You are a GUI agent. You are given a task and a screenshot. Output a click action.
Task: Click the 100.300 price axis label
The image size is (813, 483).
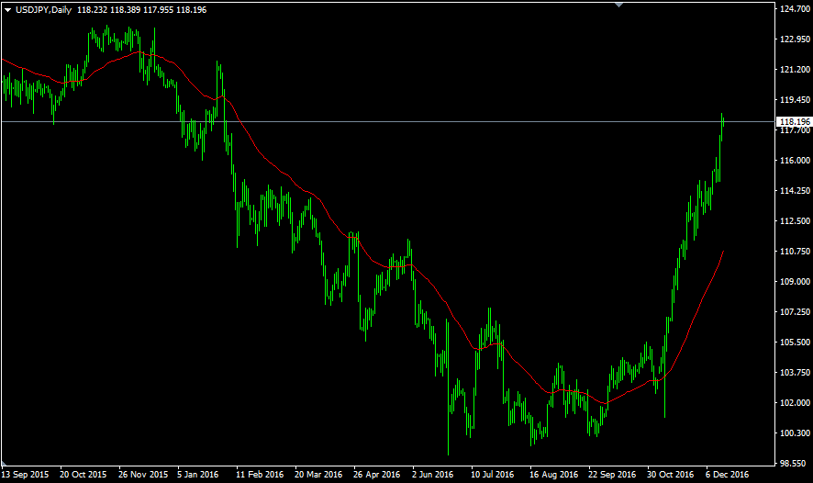point(795,433)
